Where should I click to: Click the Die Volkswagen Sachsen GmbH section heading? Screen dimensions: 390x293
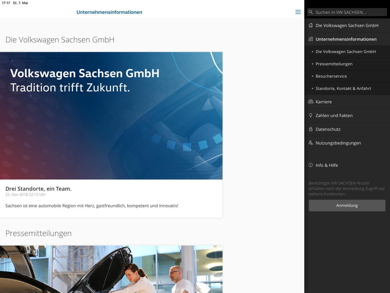pos(60,40)
